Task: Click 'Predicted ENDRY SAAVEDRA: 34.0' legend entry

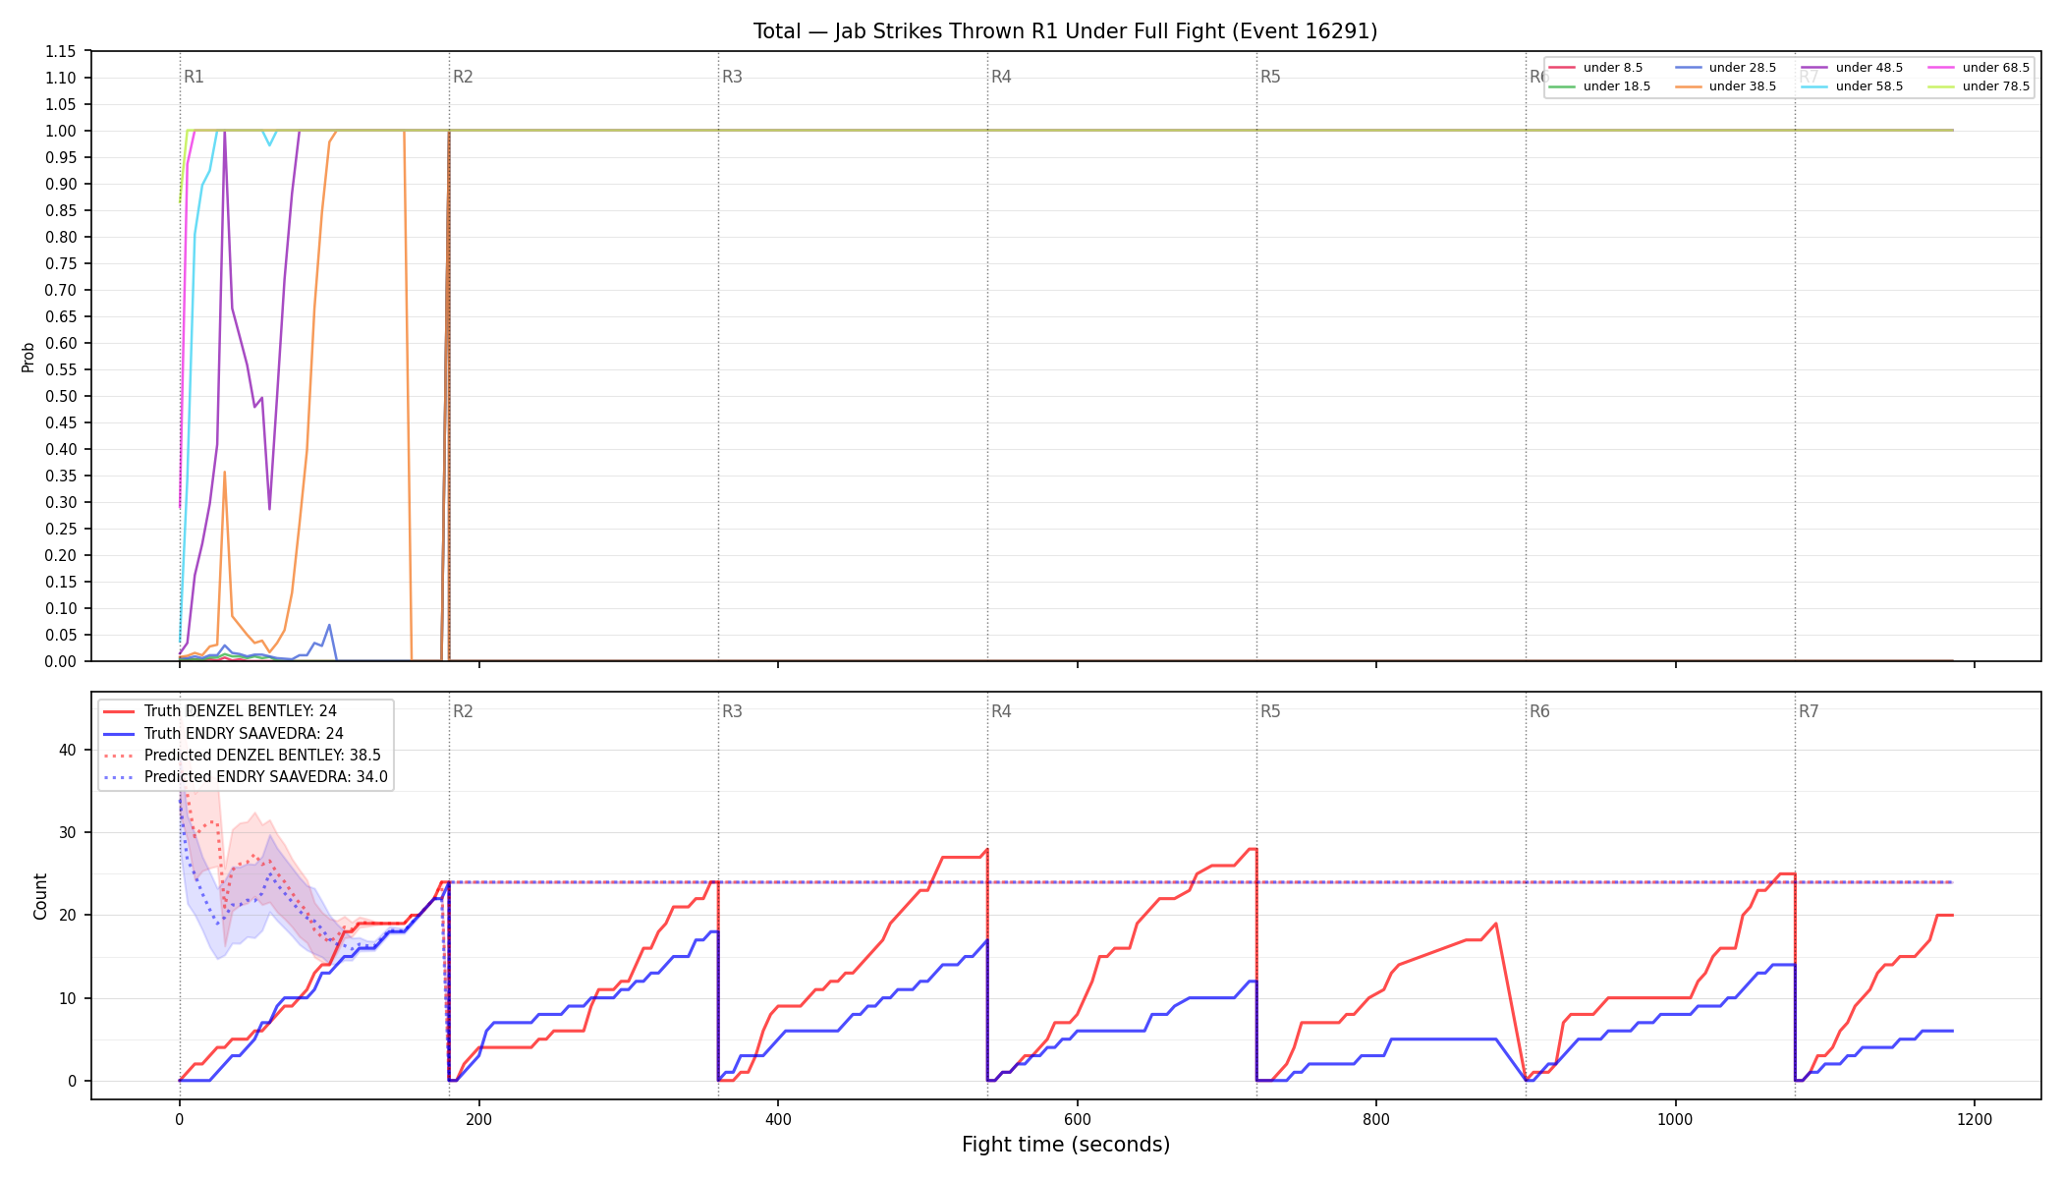Action: 246,777
